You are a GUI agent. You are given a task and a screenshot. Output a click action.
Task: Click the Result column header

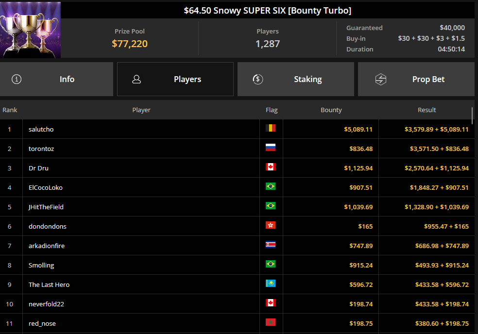pos(427,110)
